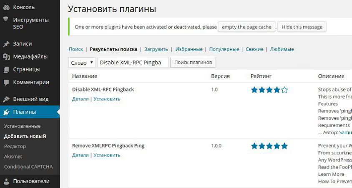Click the Инструменты SEO shield icon
This screenshot has height=188, width=352.
click(6, 20)
